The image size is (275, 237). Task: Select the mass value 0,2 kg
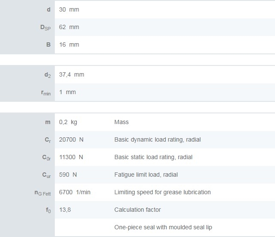68,122
